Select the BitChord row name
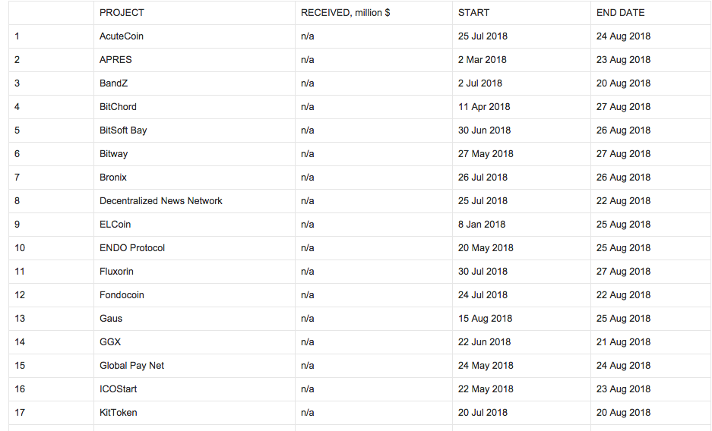 pyautogui.click(x=118, y=107)
